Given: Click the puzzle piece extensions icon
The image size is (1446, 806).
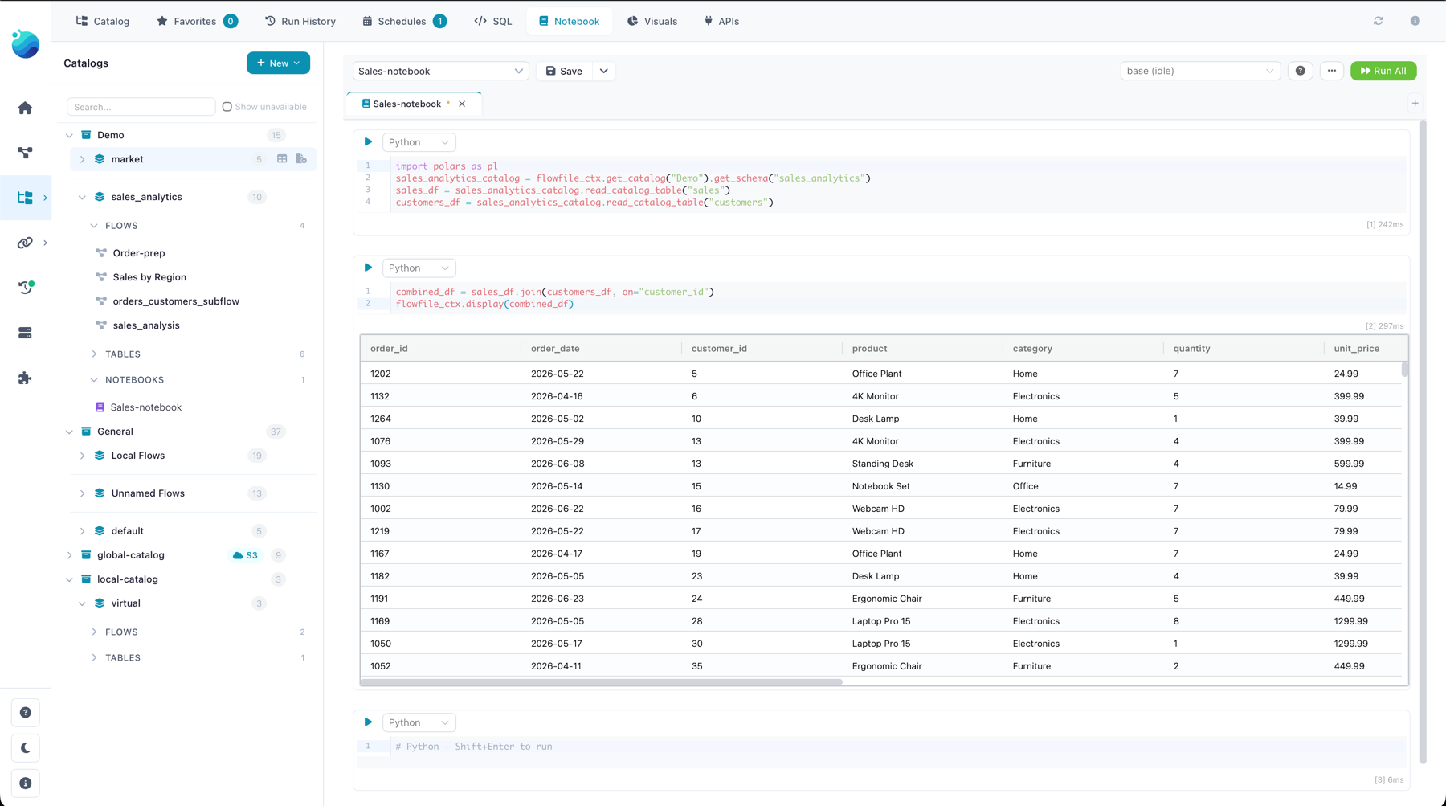Looking at the screenshot, I should pyautogui.click(x=25, y=378).
